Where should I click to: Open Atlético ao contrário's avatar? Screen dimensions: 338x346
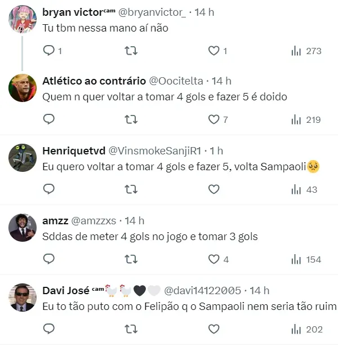pos(23,88)
